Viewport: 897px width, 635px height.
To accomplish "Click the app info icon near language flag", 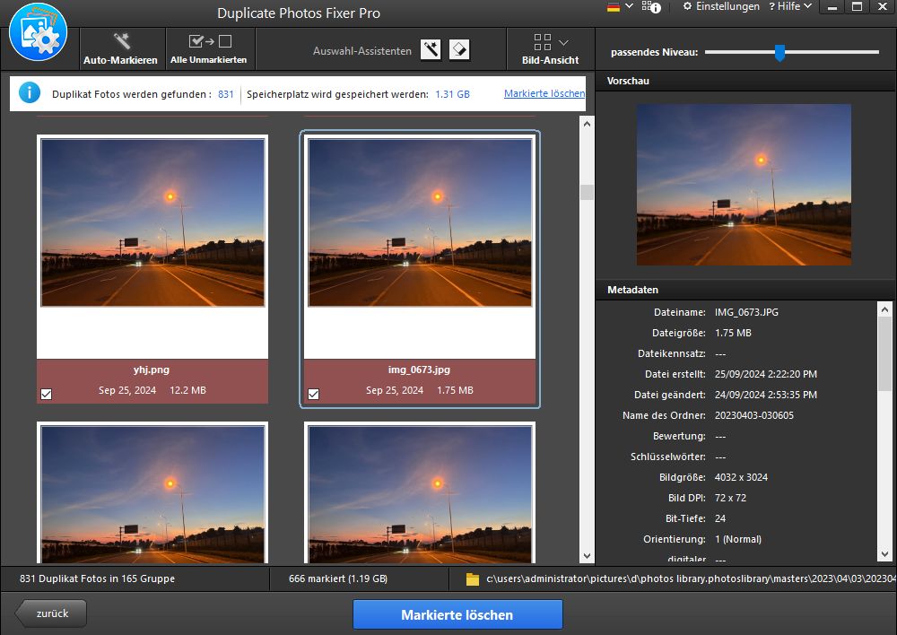I will click(x=651, y=7).
